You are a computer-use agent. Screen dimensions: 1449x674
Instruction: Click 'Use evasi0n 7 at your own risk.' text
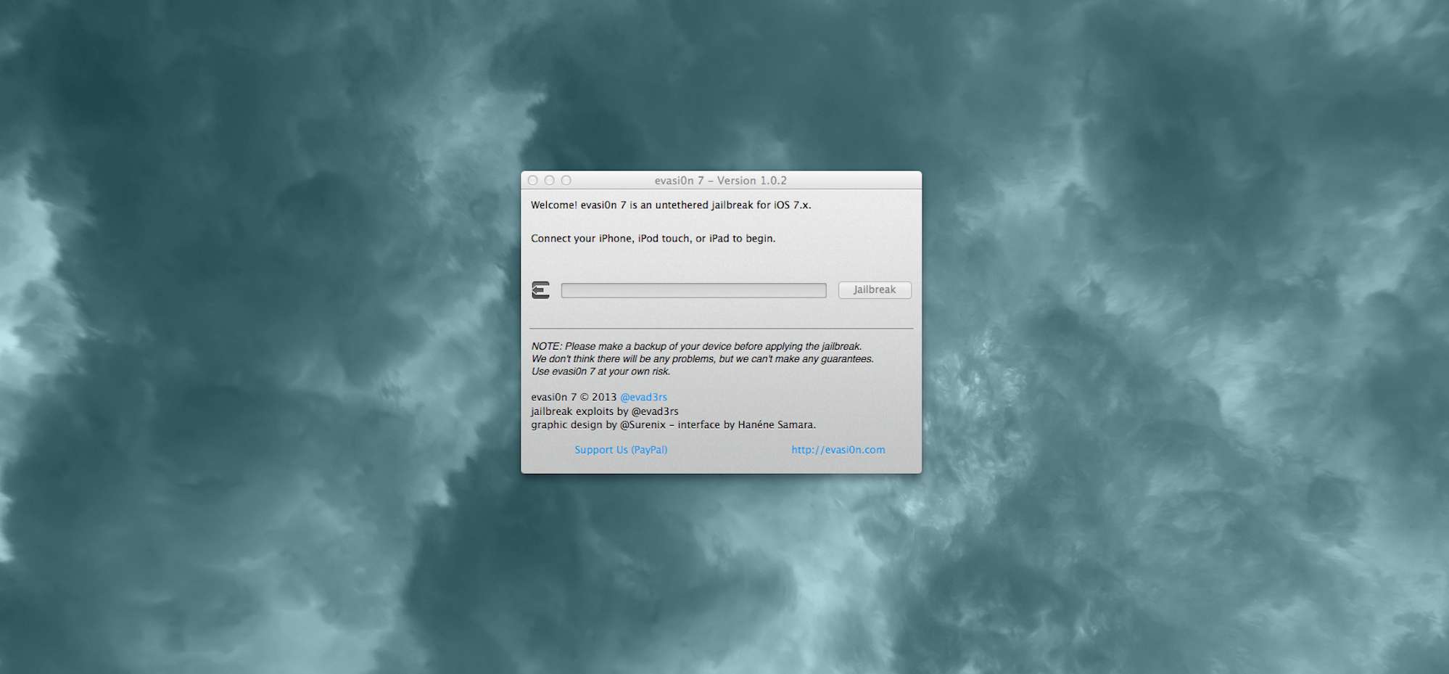(600, 371)
